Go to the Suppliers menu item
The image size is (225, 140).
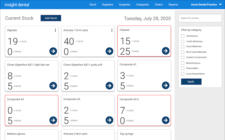coord(107,4)
